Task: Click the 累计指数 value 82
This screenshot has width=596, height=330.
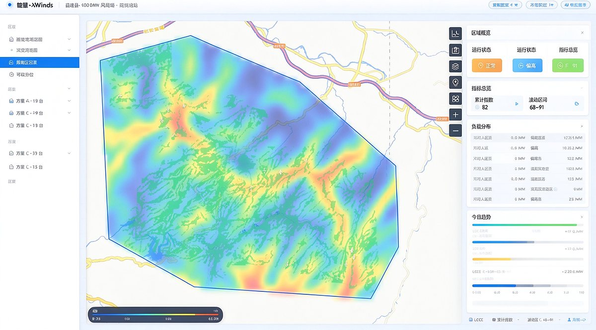Action: tap(485, 107)
